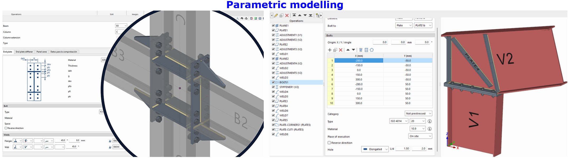The width and height of the screenshot is (569, 158).
Task: Uncheck the STIFFENER1 (V2) checkbox
Action: point(273,87)
